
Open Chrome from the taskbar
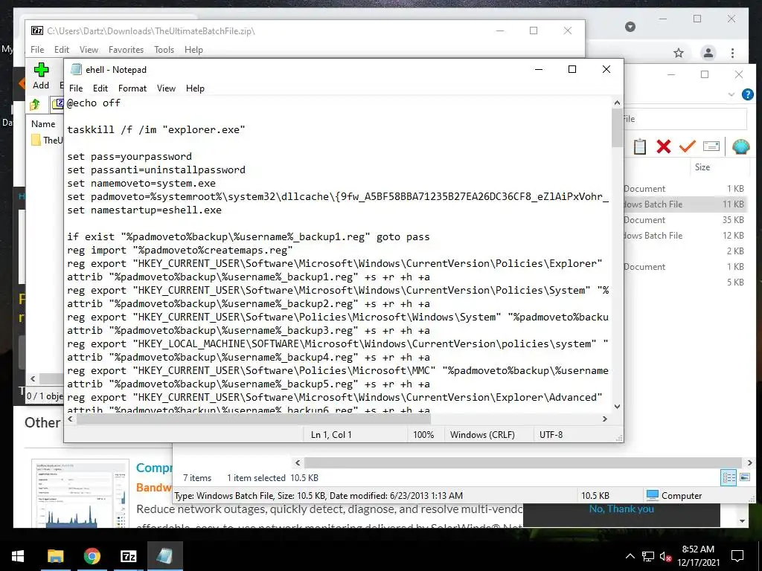click(x=92, y=556)
